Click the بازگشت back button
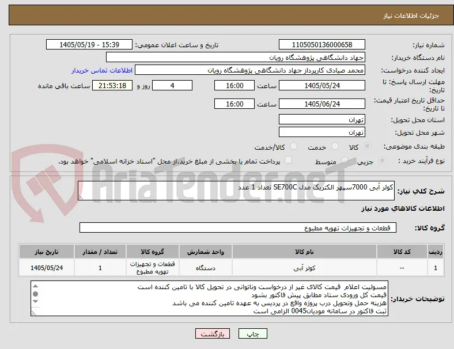The image size is (454, 349). pyautogui.click(x=213, y=333)
